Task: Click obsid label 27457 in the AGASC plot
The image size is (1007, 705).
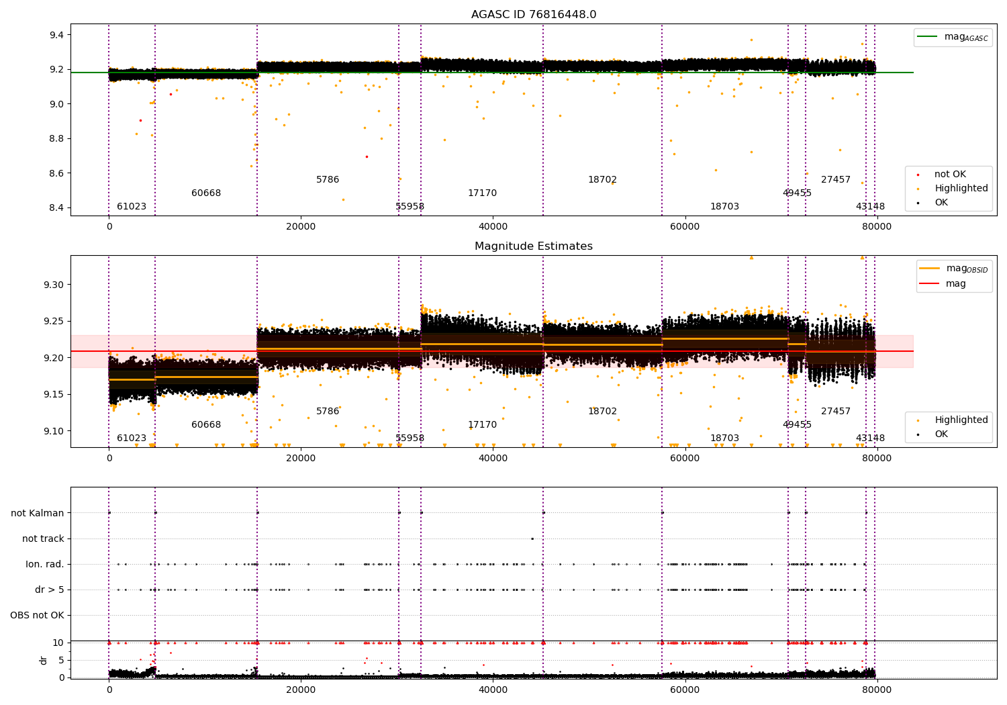Action: [x=836, y=180]
